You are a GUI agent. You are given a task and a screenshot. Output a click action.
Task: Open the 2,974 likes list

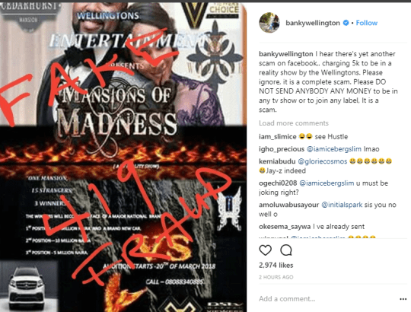276,266
